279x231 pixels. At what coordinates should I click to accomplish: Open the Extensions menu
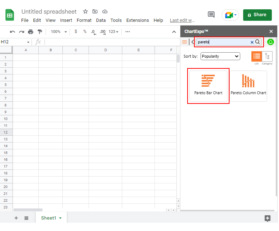click(138, 20)
